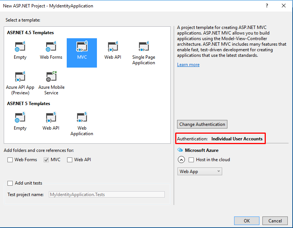Click the Select a template label

click(x=23, y=20)
